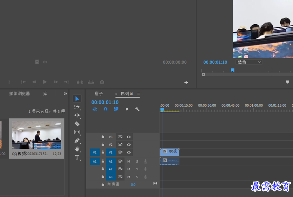Select the Selection arrow tool

tap(77, 99)
